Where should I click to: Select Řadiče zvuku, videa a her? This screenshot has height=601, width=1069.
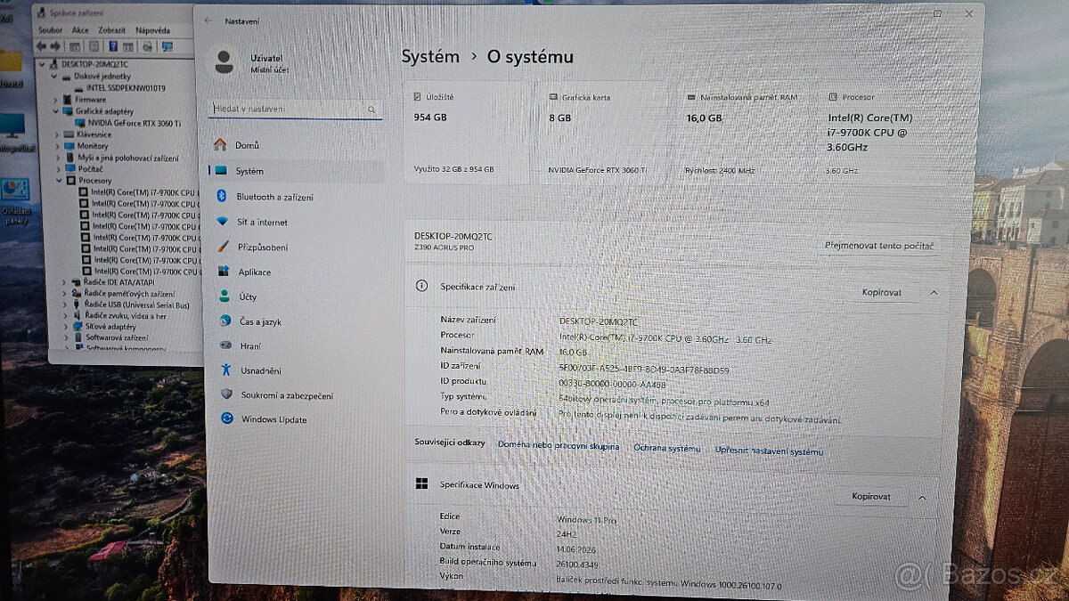pyautogui.click(x=126, y=316)
